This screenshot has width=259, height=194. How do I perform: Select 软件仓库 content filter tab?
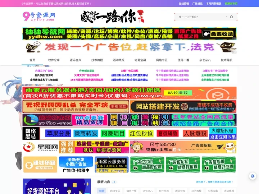tap(164, 191)
